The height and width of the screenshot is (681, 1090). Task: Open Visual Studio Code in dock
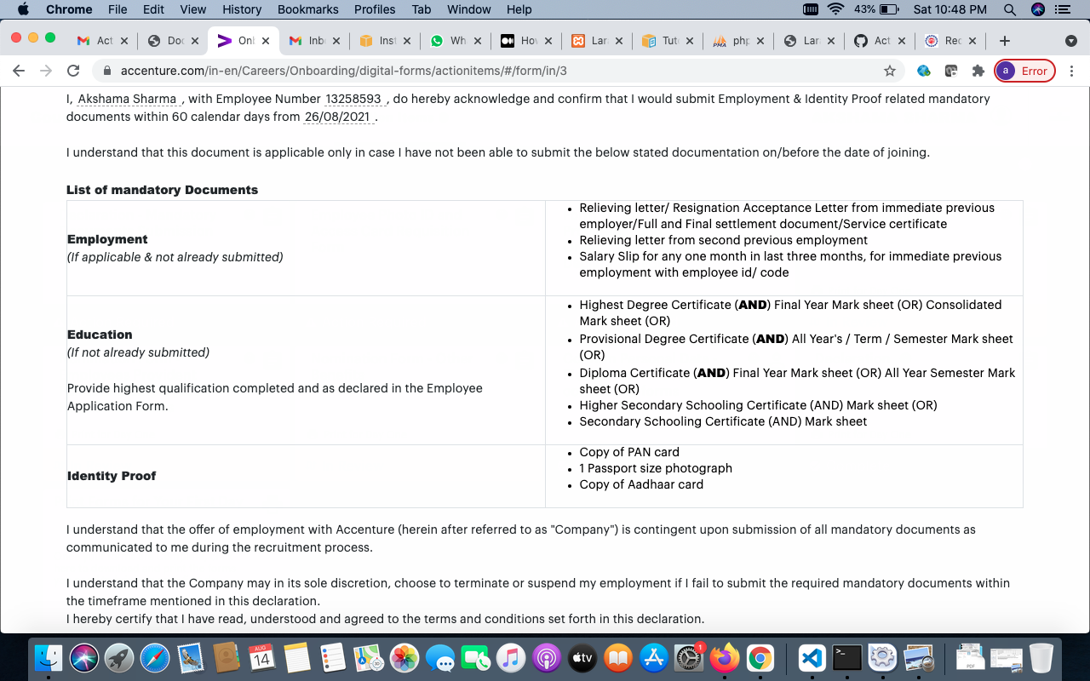(x=812, y=657)
